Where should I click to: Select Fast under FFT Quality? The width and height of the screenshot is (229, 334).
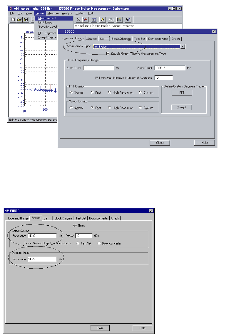click(x=92, y=92)
